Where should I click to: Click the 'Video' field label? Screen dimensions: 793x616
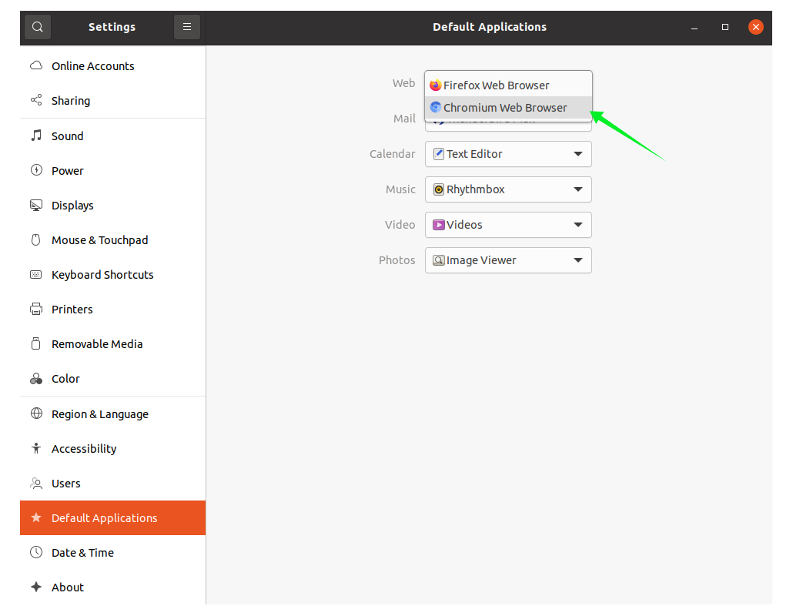coord(400,225)
